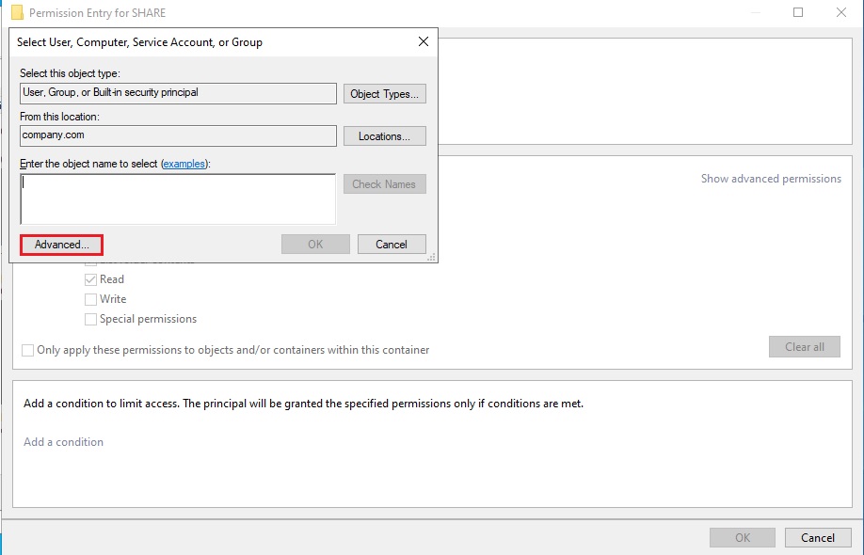Click the folder icon in Permission Entry title bar

(x=16, y=13)
